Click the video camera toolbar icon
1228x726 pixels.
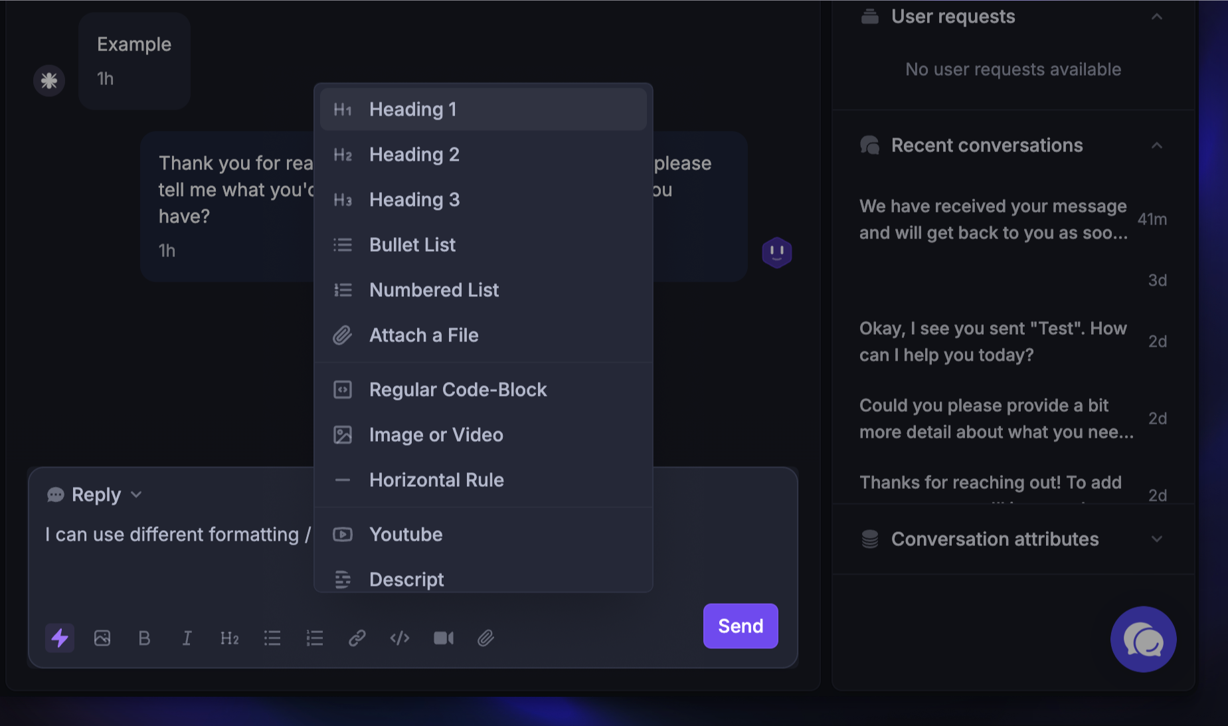coord(443,638)
